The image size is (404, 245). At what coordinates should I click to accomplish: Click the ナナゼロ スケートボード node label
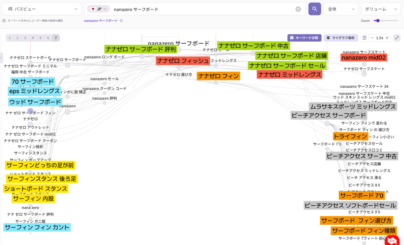tap(30, 58)
